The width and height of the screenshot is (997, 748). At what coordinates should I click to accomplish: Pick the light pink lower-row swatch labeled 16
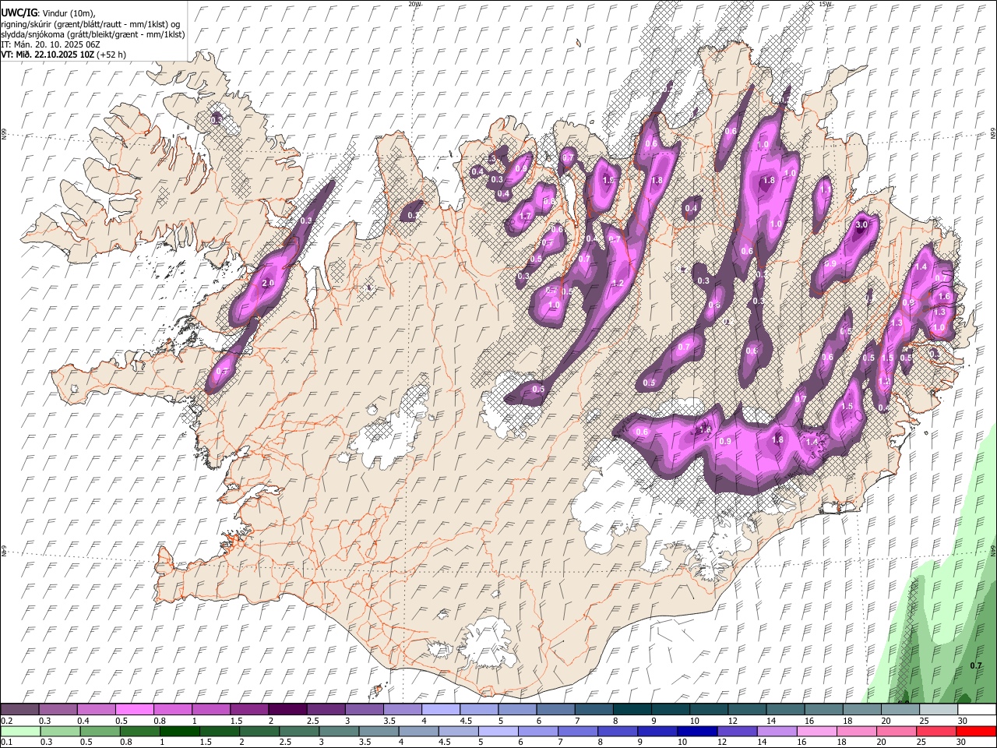816,730
